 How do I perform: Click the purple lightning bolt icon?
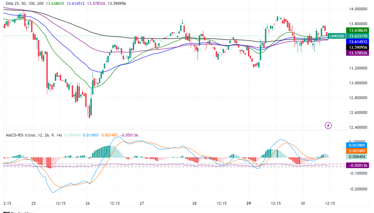click(x=328, y=125)
